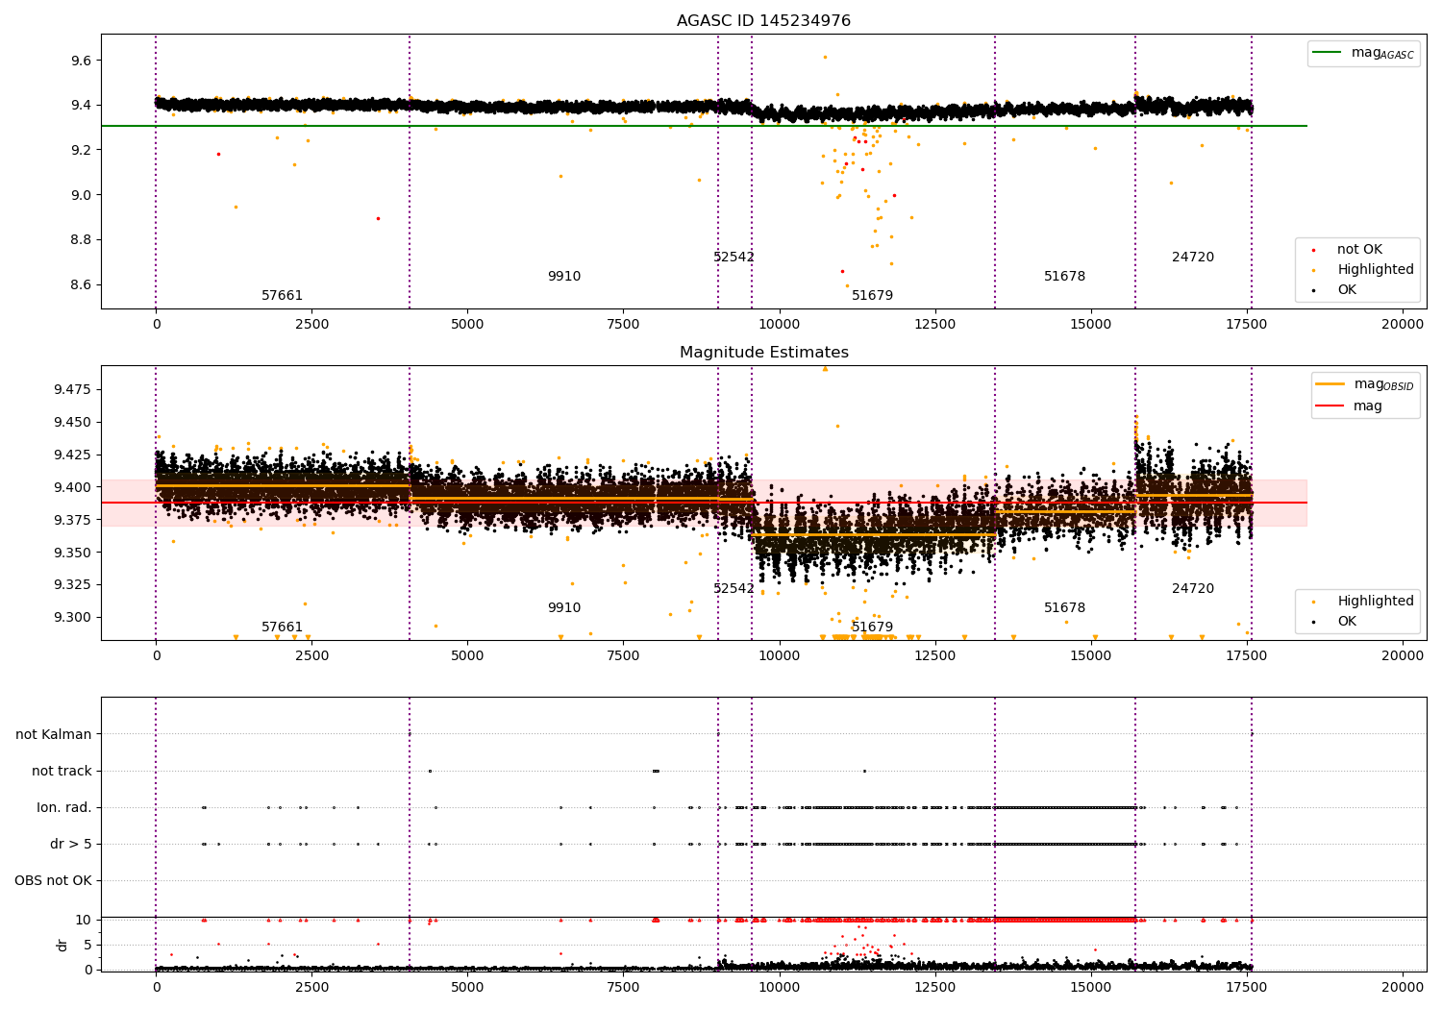The width and height of the screenshot is (1442, 1009).
Task: Click obsid label 51679 in the AGASC plot
Action: (872, 296)
